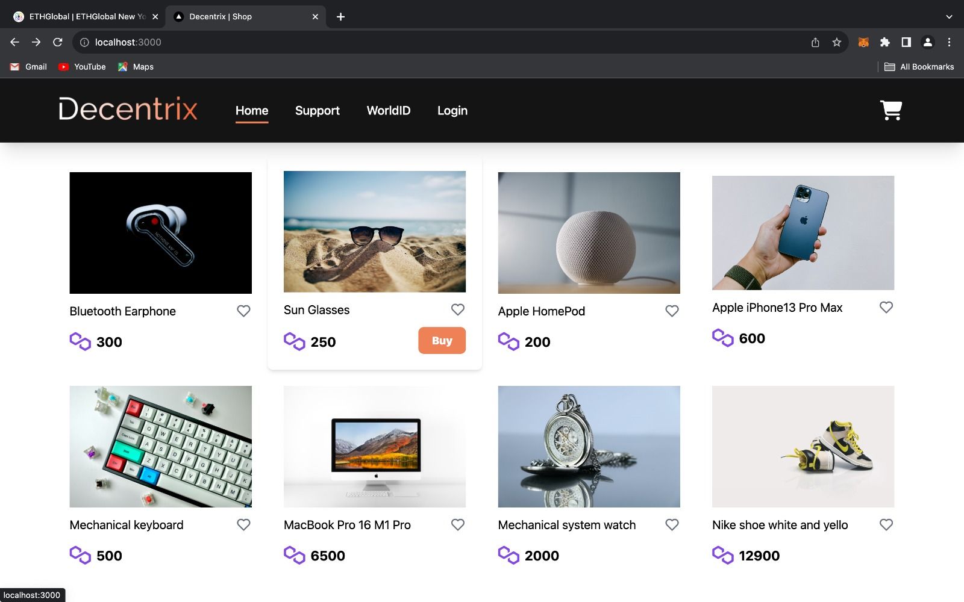Select the Bluetooth Earphone title
The height and width of the screenshot is (602, 964).
coord(123,311)
